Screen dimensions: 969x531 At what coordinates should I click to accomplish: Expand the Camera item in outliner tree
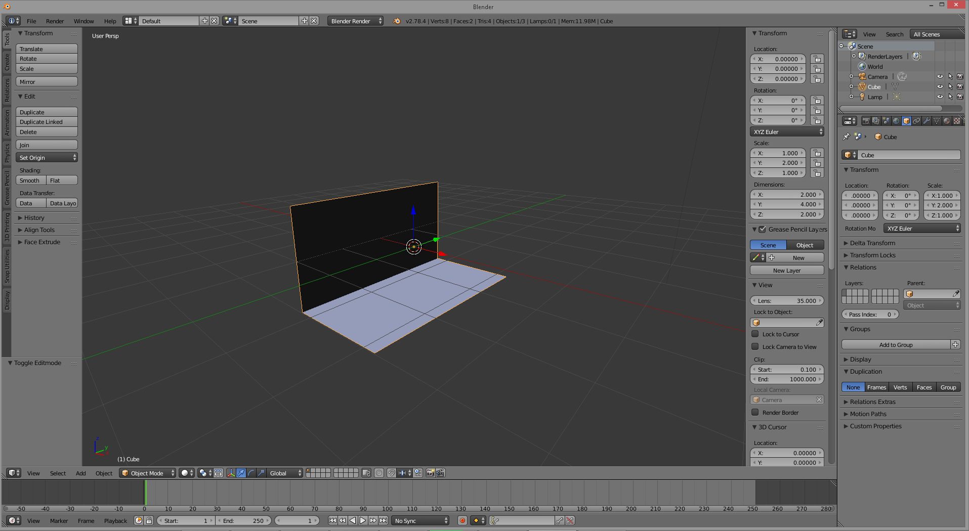click(851, 77)
